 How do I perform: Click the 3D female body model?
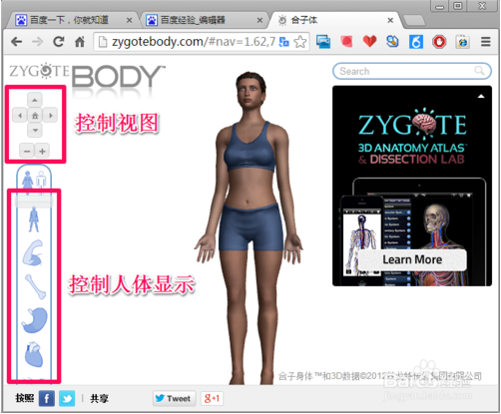tap(249, 229)
